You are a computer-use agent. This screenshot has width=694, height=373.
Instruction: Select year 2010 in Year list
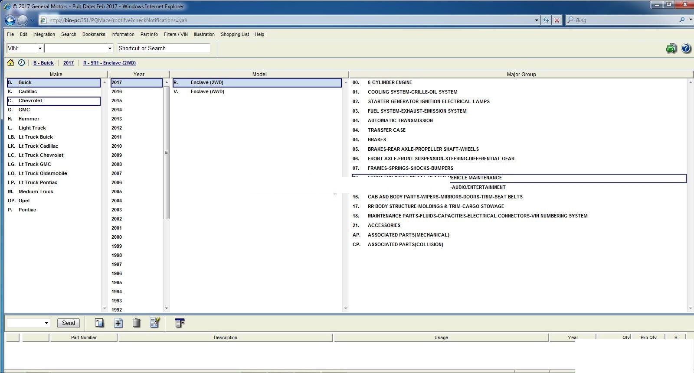click(x=136, y=146)
